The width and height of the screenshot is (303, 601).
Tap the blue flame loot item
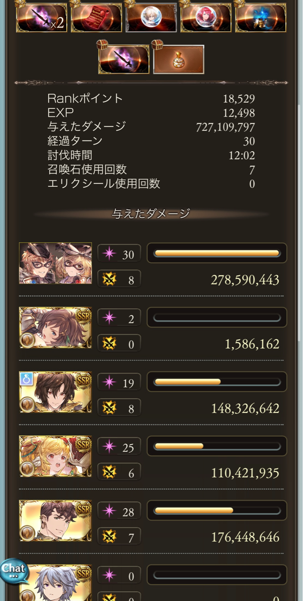coord(261,18)
